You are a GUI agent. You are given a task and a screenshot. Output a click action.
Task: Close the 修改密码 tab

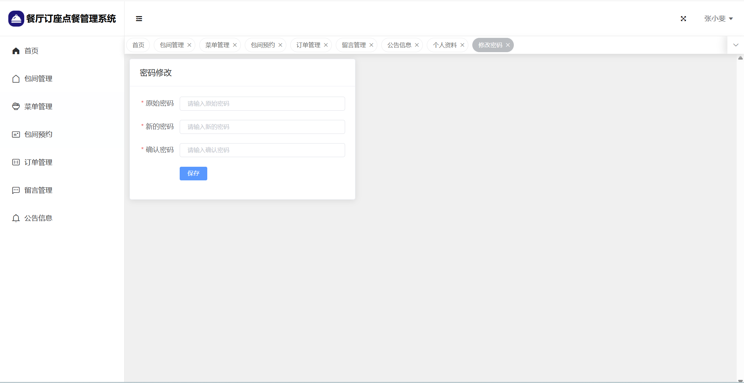[x=508, y=45]
